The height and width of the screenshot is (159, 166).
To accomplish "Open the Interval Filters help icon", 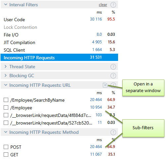I will click(113, 5).
